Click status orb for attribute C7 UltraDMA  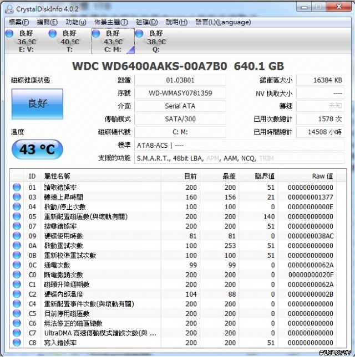(x=17, y=333)
